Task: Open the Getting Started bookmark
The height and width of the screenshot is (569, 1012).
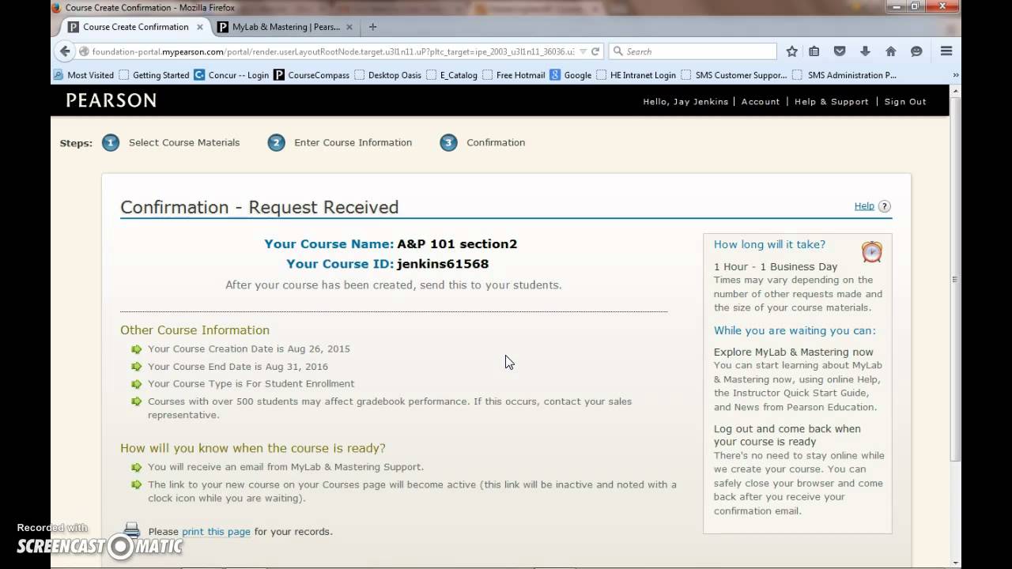Action: [x=155, y=75]
